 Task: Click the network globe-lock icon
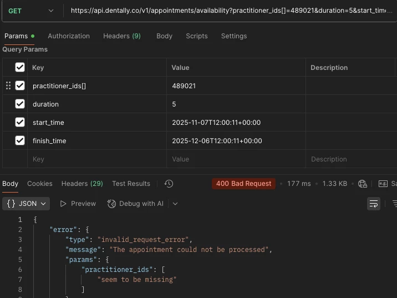click(363, 184)
